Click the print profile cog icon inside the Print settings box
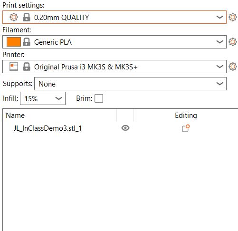Screen dimensions: 238x231 point(14,17)
